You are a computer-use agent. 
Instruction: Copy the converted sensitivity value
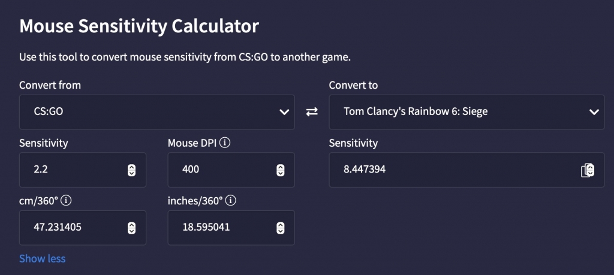(588, 170)
